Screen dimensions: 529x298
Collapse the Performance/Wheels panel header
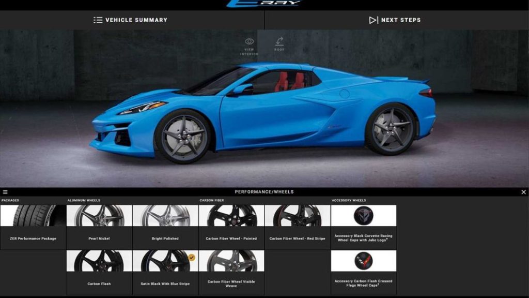264,191
